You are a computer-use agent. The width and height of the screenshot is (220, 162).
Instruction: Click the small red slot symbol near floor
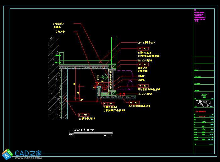(x=122, y=94)
